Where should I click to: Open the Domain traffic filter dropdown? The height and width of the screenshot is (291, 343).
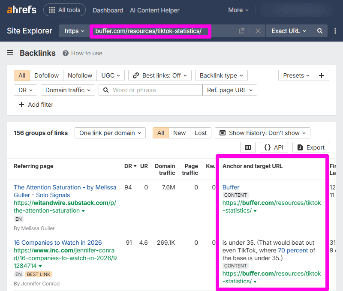pyautogui.click(x=68, y=90)
